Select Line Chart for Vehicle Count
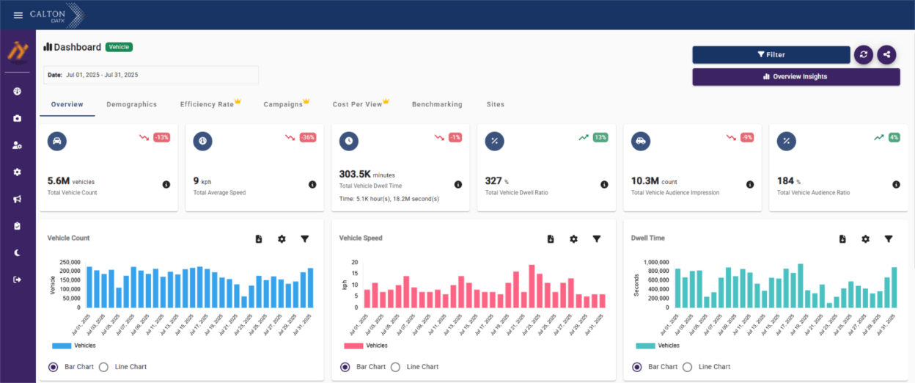915x383 pixels. click(x=103, y=367)
